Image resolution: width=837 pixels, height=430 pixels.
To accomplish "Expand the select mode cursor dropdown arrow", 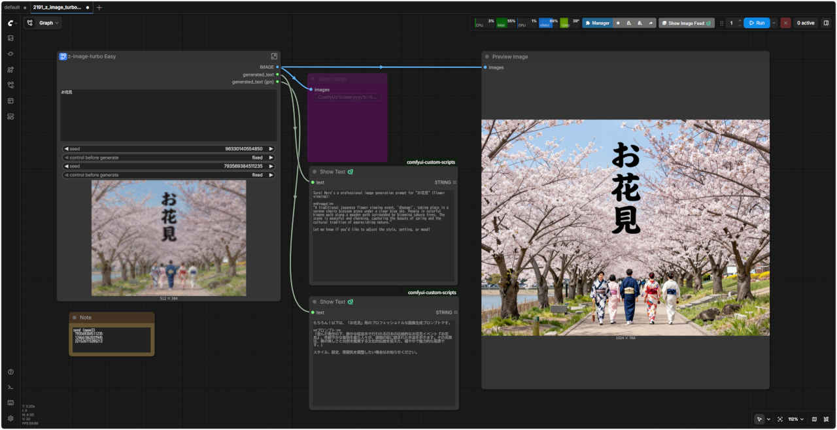I will coord(768,419).
